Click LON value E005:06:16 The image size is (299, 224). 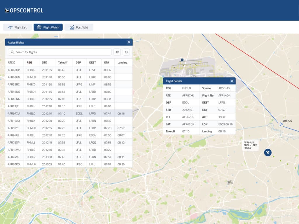click(x=225, y=124)
